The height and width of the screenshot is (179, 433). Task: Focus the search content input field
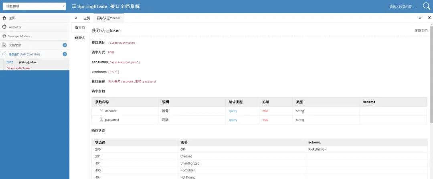click(403, 7)
